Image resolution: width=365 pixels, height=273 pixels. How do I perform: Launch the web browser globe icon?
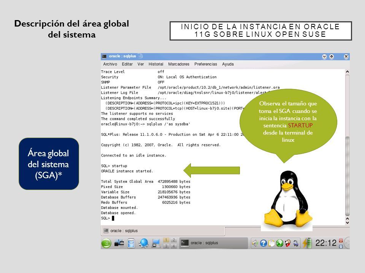[144, 243]
